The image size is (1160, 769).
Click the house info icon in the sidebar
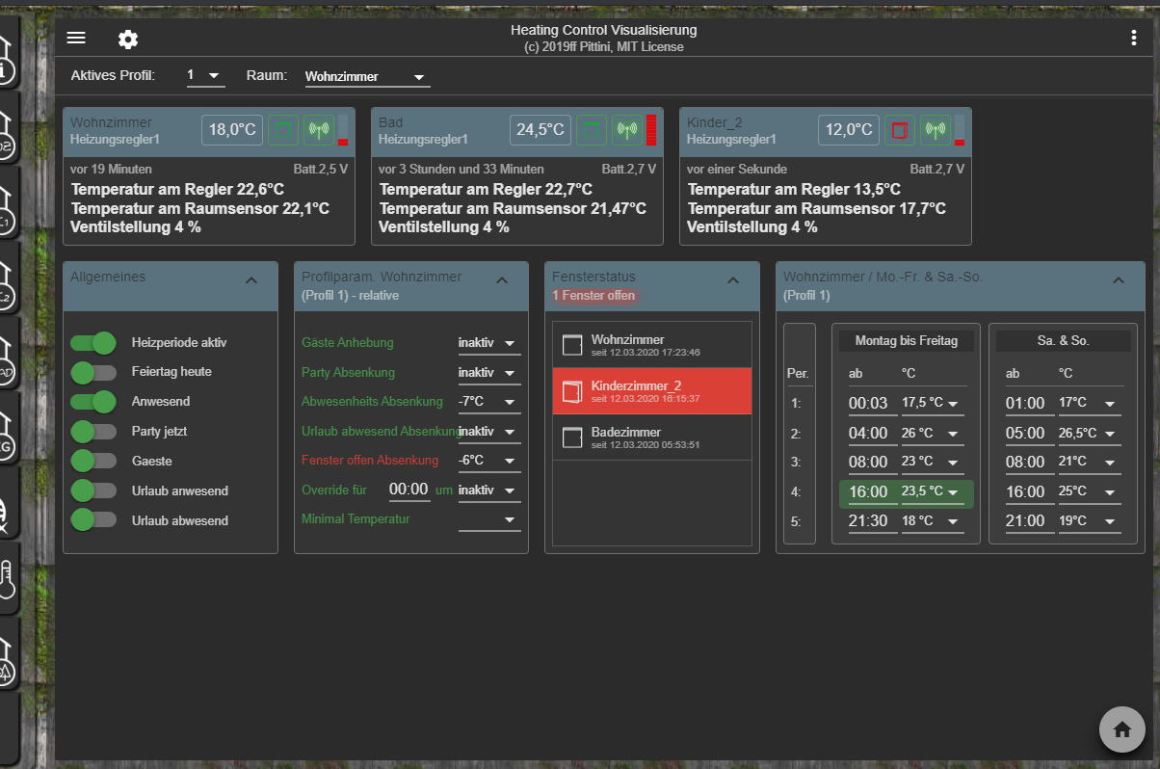tap(7, 61)
